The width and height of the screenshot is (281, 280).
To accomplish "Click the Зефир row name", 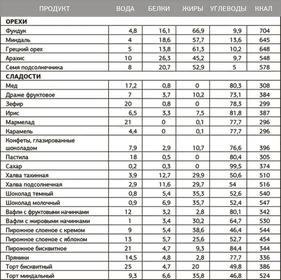I will click(14, 104).
